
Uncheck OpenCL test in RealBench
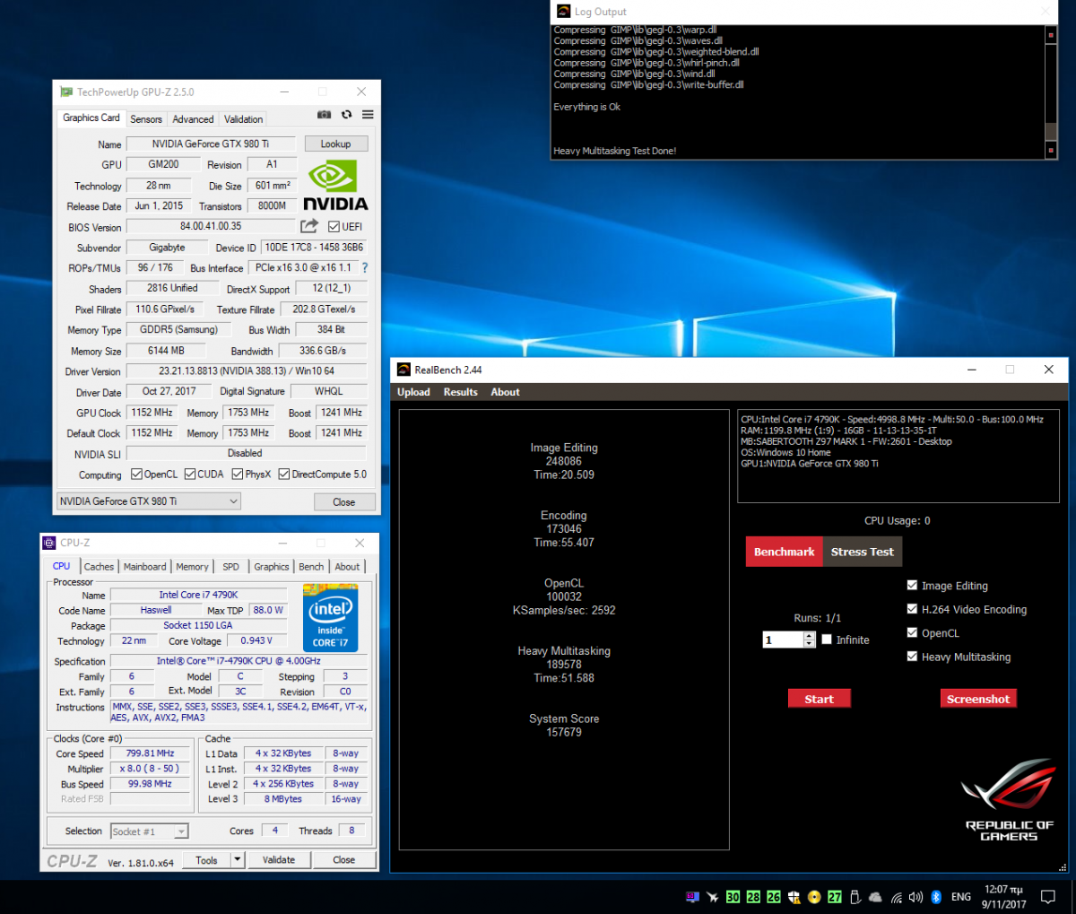912,632
